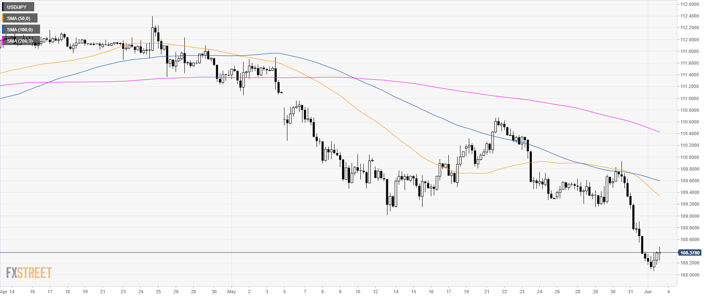Click the 112.6000 price axis label

(689, 4)
